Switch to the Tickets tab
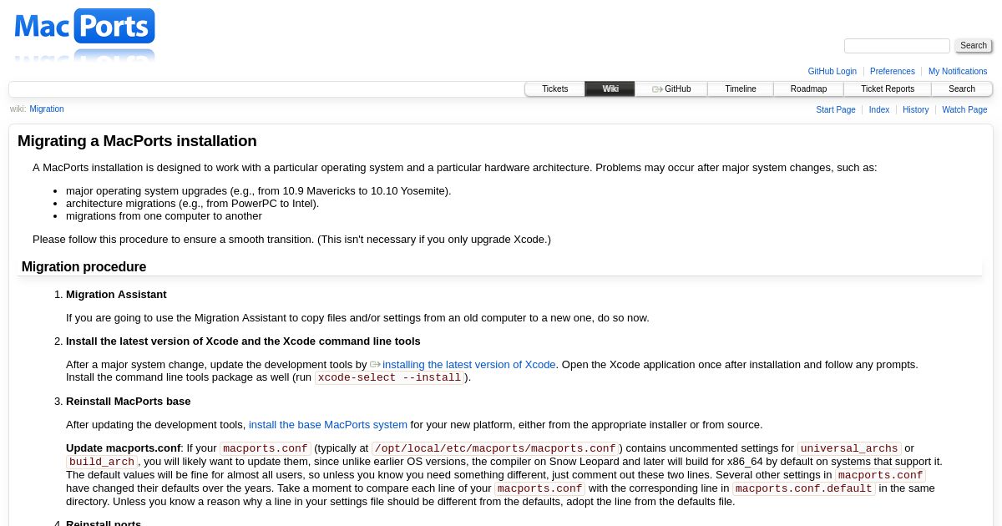 pos(554,89)
